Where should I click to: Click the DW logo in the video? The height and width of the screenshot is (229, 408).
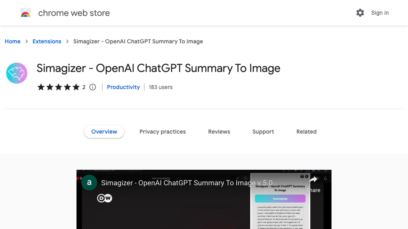click(x=105, y=198)
